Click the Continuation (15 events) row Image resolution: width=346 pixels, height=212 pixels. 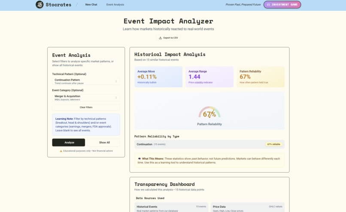pos(209,144)
